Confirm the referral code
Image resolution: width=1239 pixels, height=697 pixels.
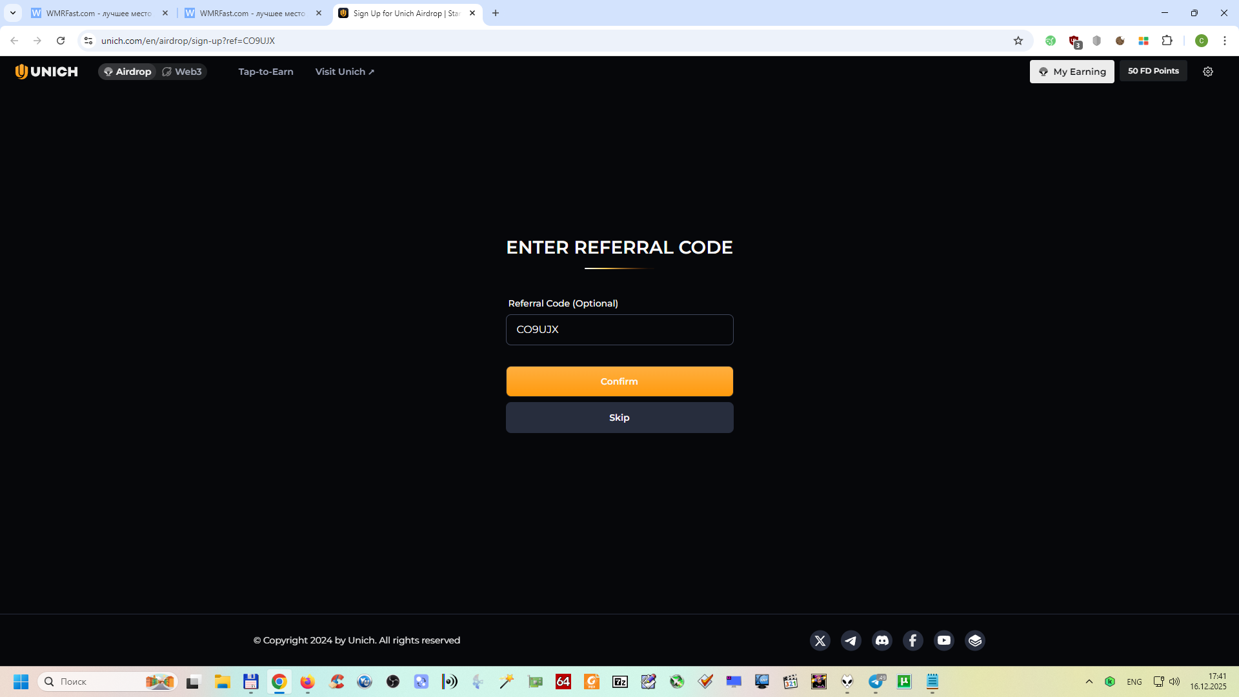pos(619,381)
